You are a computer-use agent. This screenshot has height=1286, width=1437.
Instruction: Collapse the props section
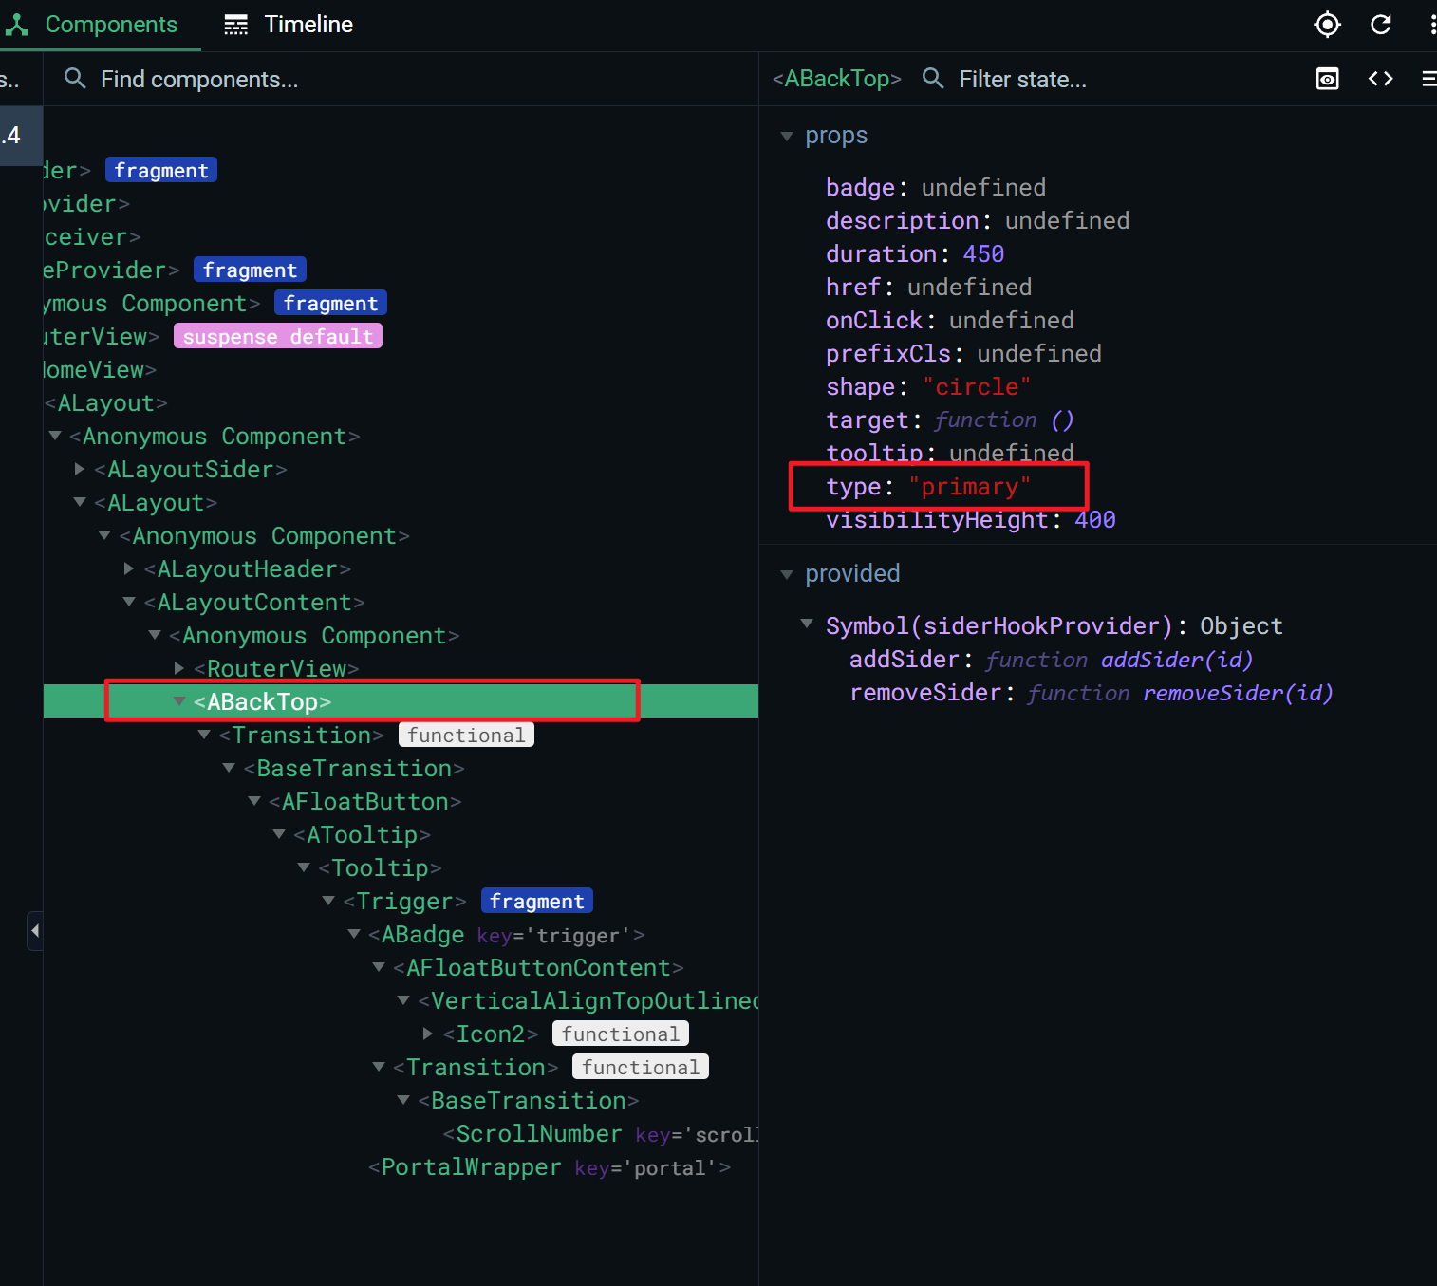[788, 136]
